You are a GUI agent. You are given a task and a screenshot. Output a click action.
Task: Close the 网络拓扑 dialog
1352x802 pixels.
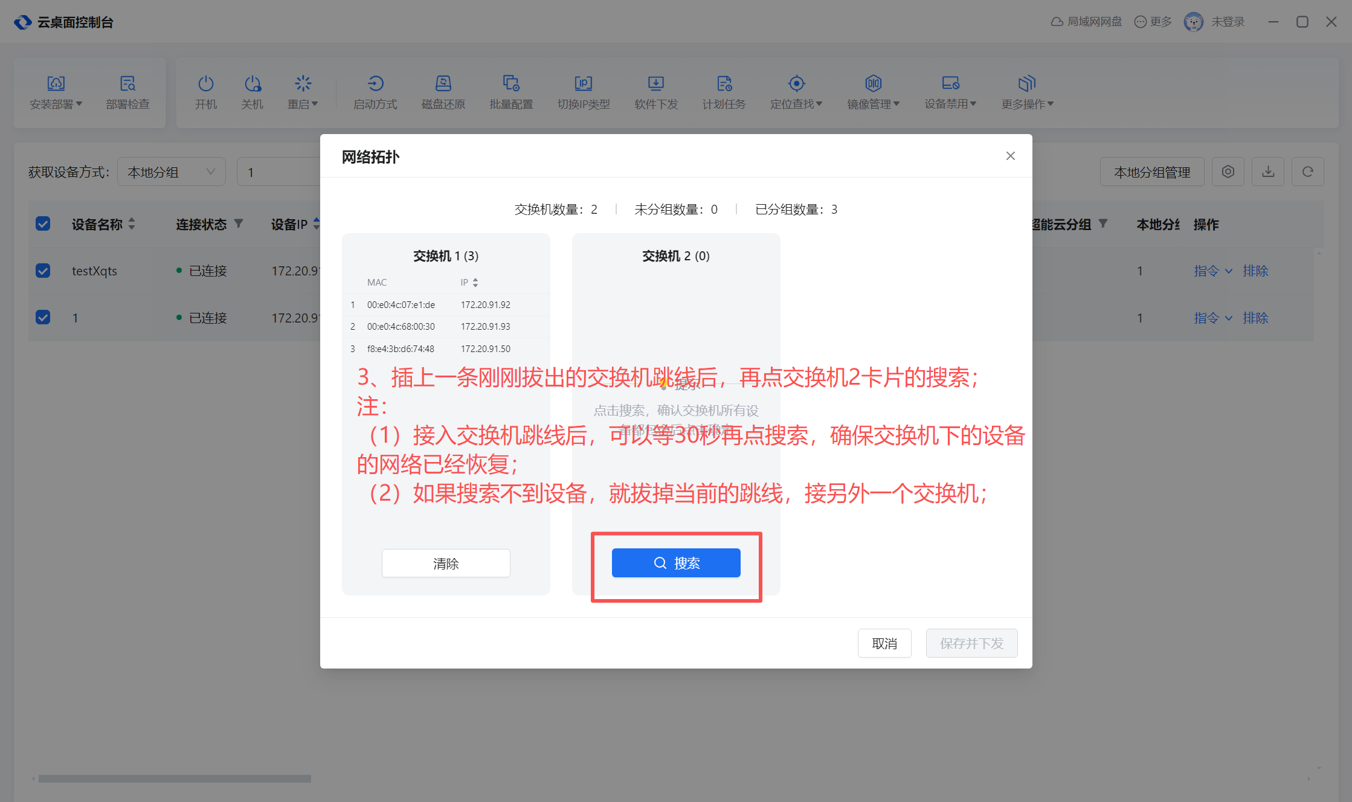(x=1010, y=156)
